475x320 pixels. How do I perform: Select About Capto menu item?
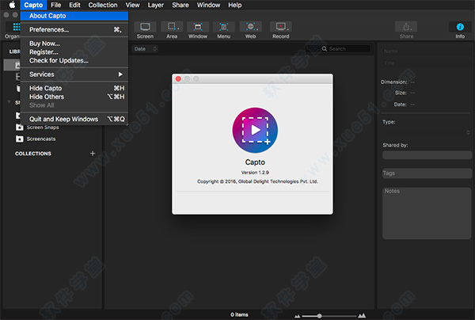(x=74, y=16)
